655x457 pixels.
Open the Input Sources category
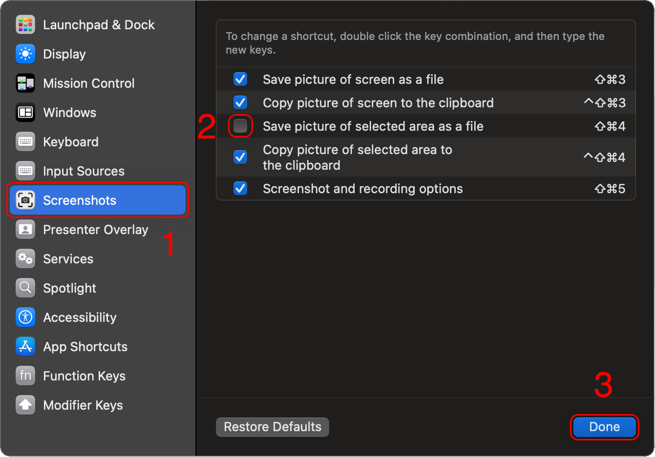click(x=84, y=171)
